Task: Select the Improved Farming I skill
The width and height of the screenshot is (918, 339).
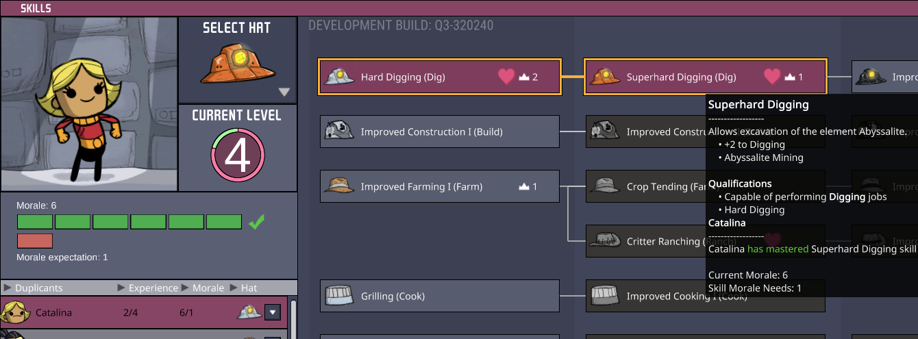Action: pos(440,186)
